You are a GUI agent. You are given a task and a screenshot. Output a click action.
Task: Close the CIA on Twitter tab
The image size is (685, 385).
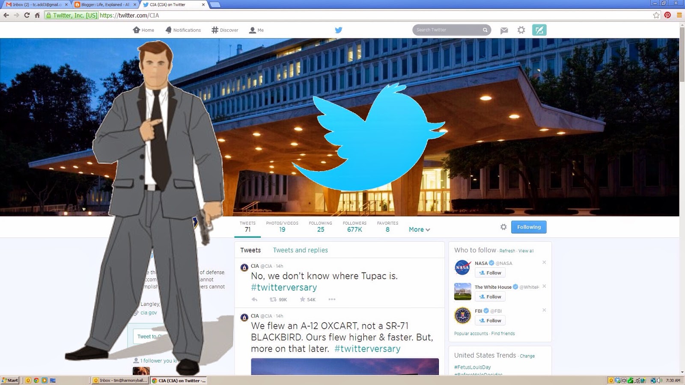pos(203,5)
